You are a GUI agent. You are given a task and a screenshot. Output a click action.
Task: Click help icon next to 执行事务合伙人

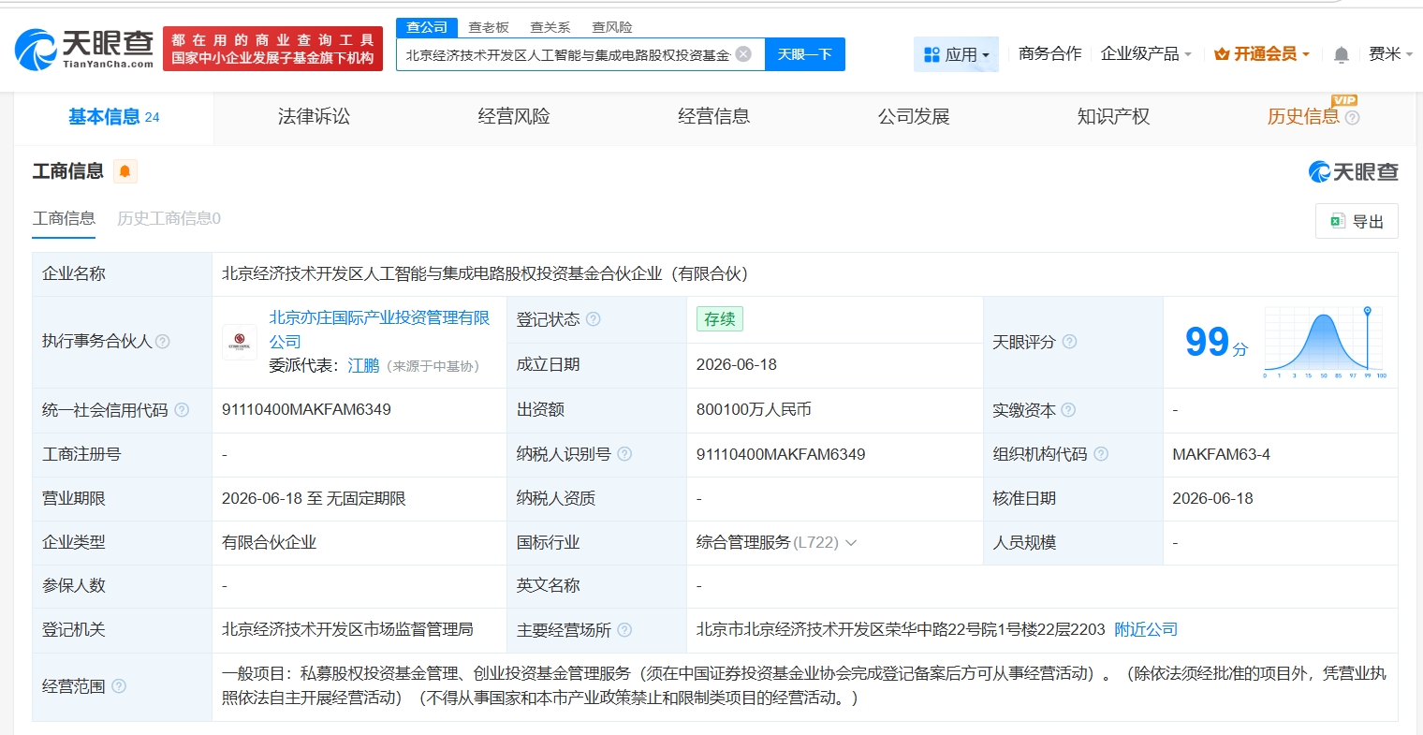pos(163,342)
